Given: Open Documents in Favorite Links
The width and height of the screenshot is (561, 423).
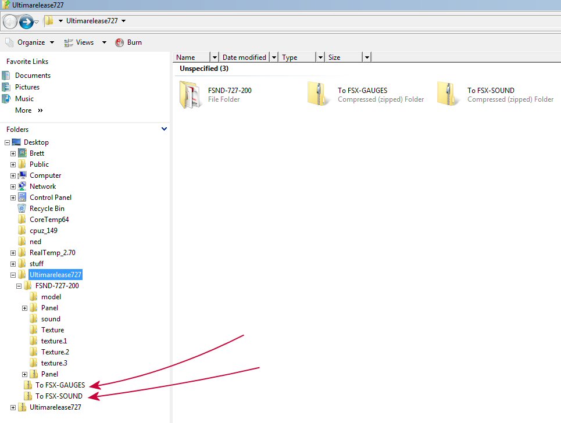Looking at the screenshot, I should [33, 76].
